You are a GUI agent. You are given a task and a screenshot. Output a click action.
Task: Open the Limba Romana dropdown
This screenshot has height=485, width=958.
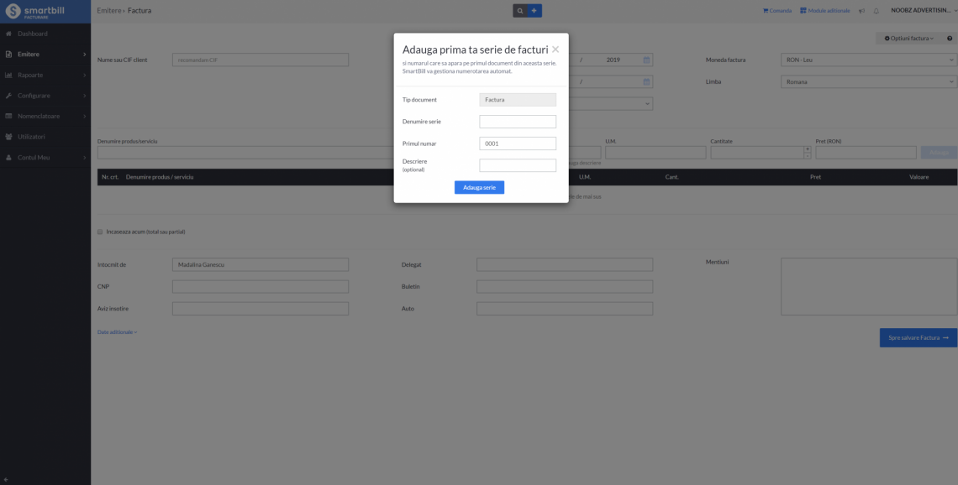pyautogui.click(x=868, y=81)
